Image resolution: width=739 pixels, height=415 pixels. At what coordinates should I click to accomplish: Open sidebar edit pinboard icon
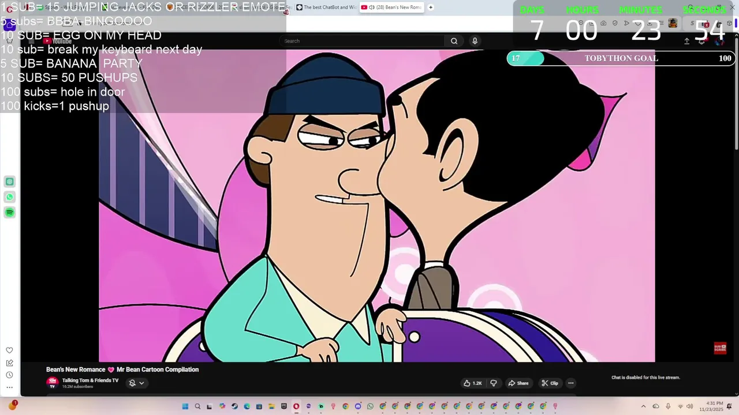[x=9, y=363]
